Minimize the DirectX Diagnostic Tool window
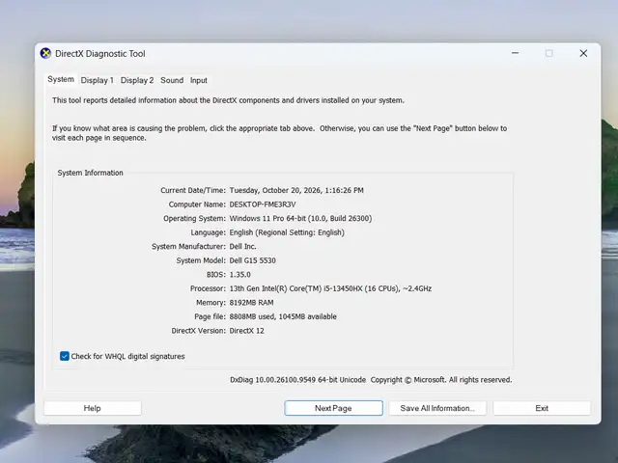The width and height of the screenshot is (618, 463). [515, 53]
